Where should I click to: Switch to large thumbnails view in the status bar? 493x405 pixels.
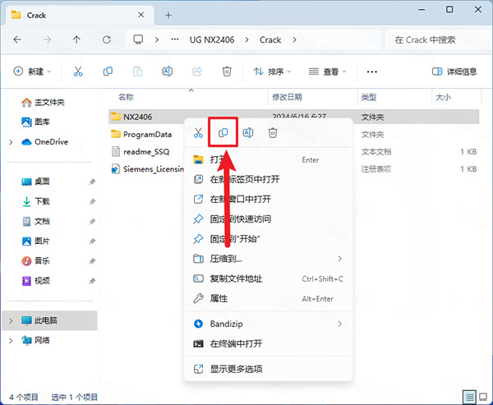click(483, 397)
